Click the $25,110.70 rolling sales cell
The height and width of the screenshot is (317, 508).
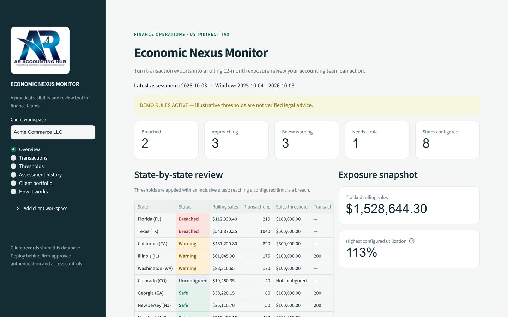(225, 305)
